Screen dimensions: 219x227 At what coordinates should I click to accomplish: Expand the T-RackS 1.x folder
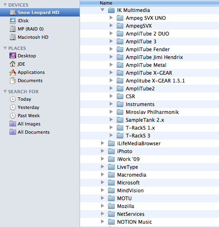pyautogui.click(x=111, y=128)
